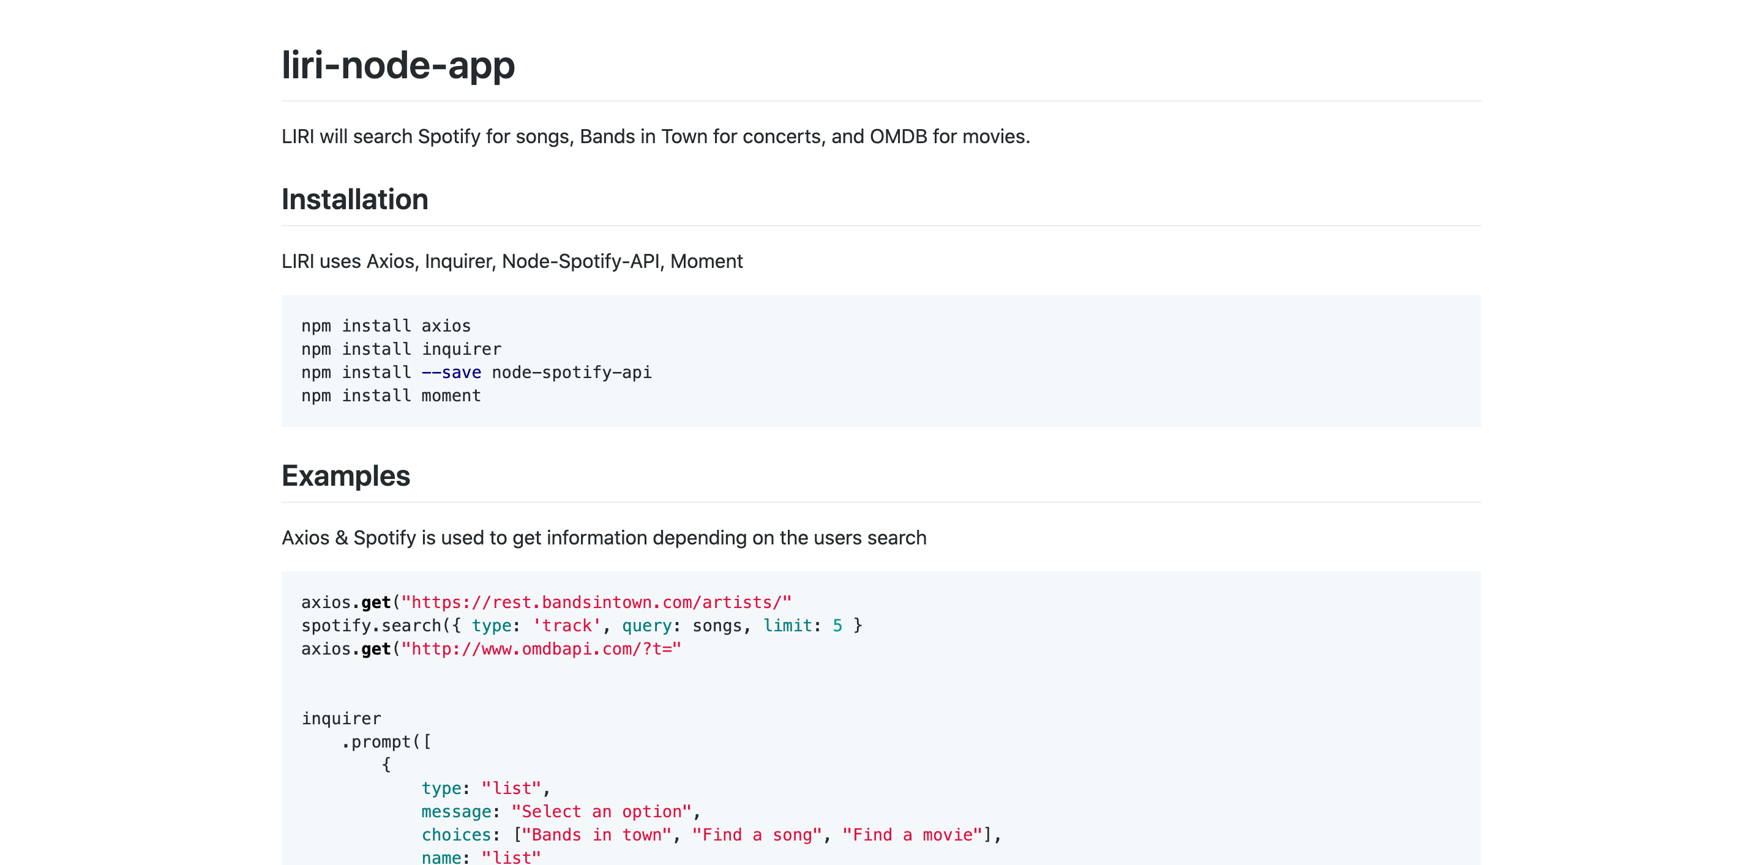Image resolution: width=1763 pixels, height=865 pixels.
Task: Click the sentence starting 'LIRI will search Spotify'
Action: click(x=656, y=136)
